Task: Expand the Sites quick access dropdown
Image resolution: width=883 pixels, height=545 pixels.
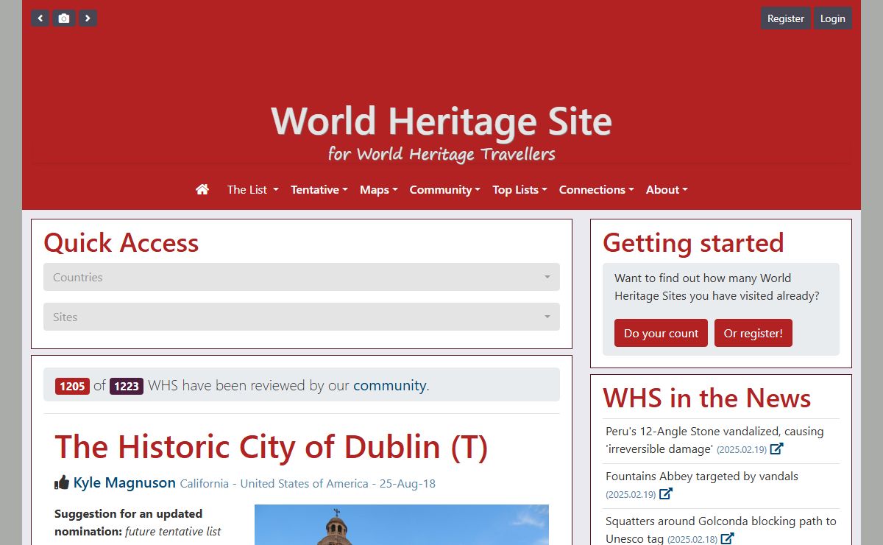Action: [x=302, y=317]
